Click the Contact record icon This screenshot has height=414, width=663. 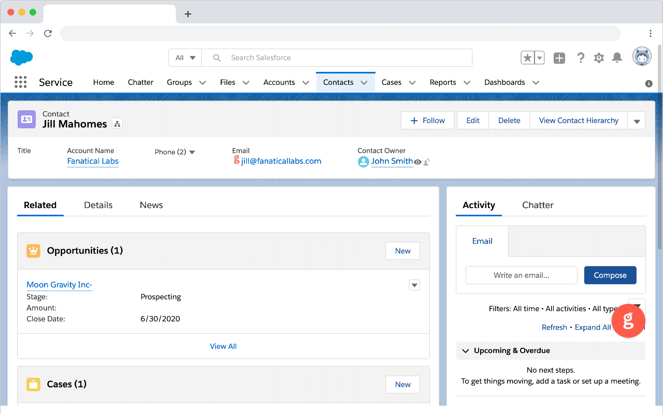click(x=26, y=119)
